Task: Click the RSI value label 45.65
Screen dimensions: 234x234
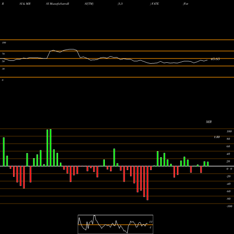Action: (215, 59)
